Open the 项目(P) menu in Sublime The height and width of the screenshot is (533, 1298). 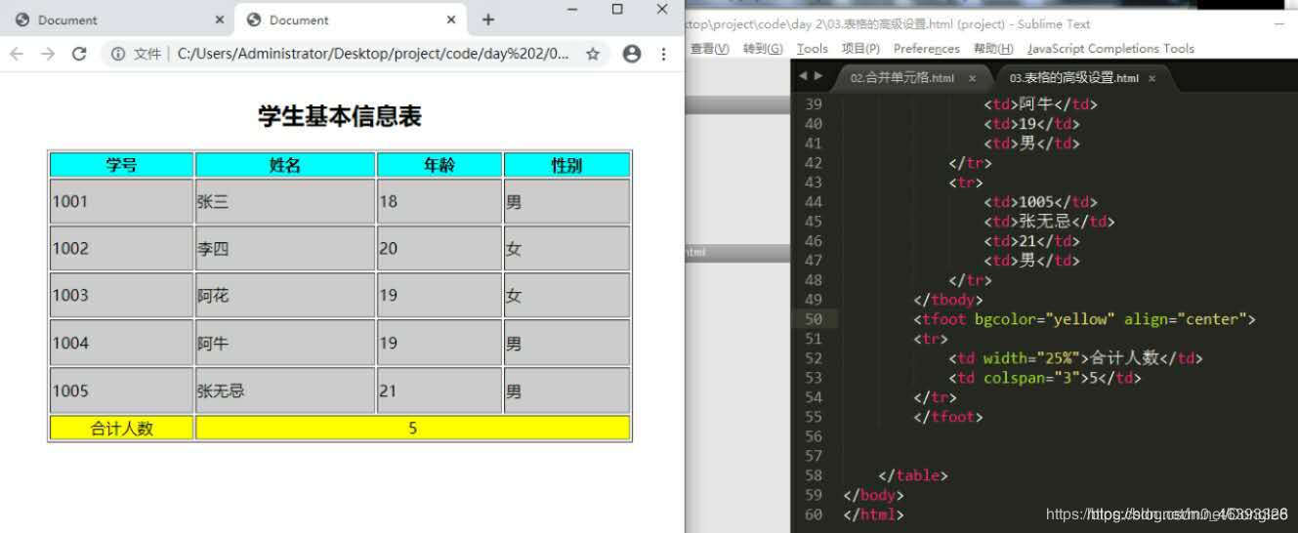(x=860, y=49)
